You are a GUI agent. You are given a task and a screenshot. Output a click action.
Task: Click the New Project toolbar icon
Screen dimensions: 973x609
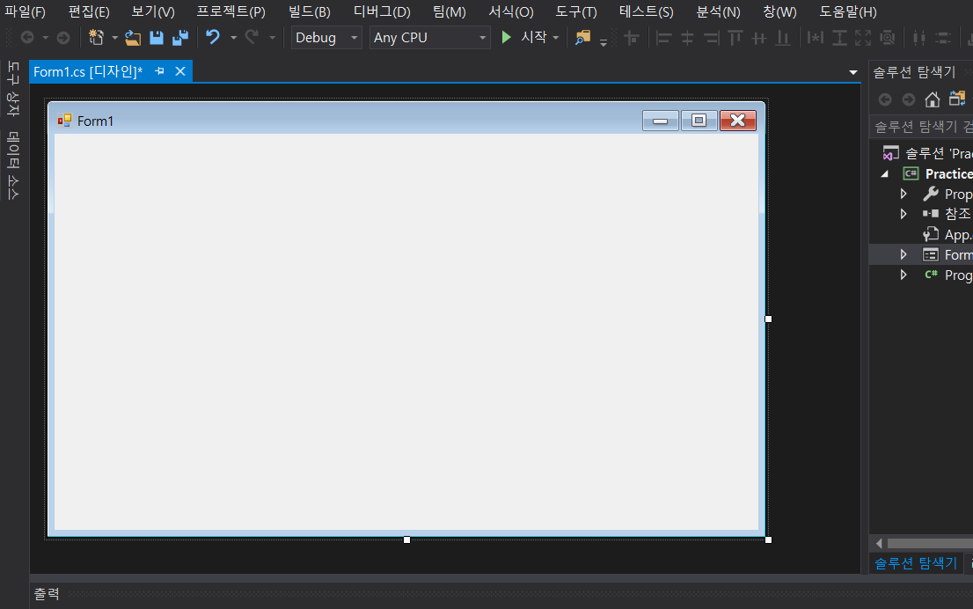point(96,37)
